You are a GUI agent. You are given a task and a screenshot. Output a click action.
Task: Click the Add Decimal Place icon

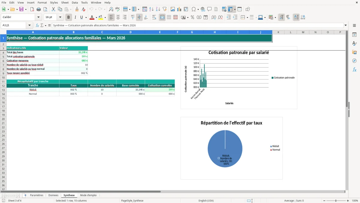pos(214,17)
